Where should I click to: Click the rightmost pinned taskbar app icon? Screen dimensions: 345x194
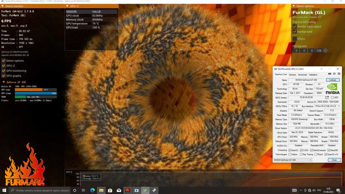[154, 190]
